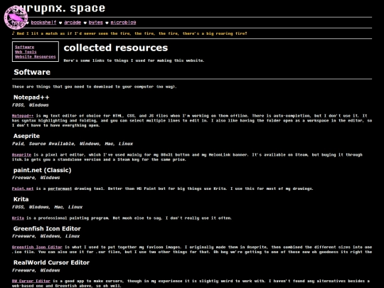Click the Greenfish Icon Editor subheading
The height and width of the screenshot is (288, 384).
click(47, 229)
